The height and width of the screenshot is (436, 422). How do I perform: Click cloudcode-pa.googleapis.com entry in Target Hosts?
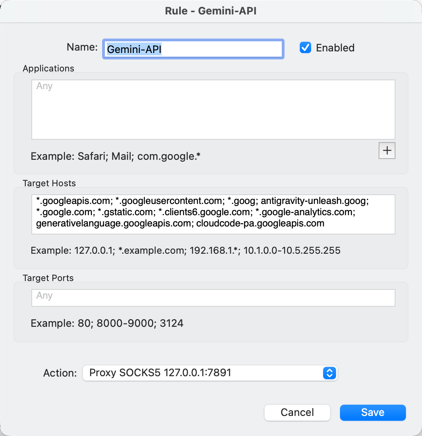[x=260, y=223]
